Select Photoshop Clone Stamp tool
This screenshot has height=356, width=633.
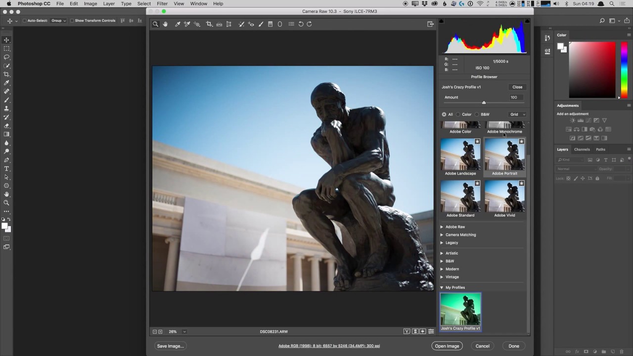coord(6,108)
